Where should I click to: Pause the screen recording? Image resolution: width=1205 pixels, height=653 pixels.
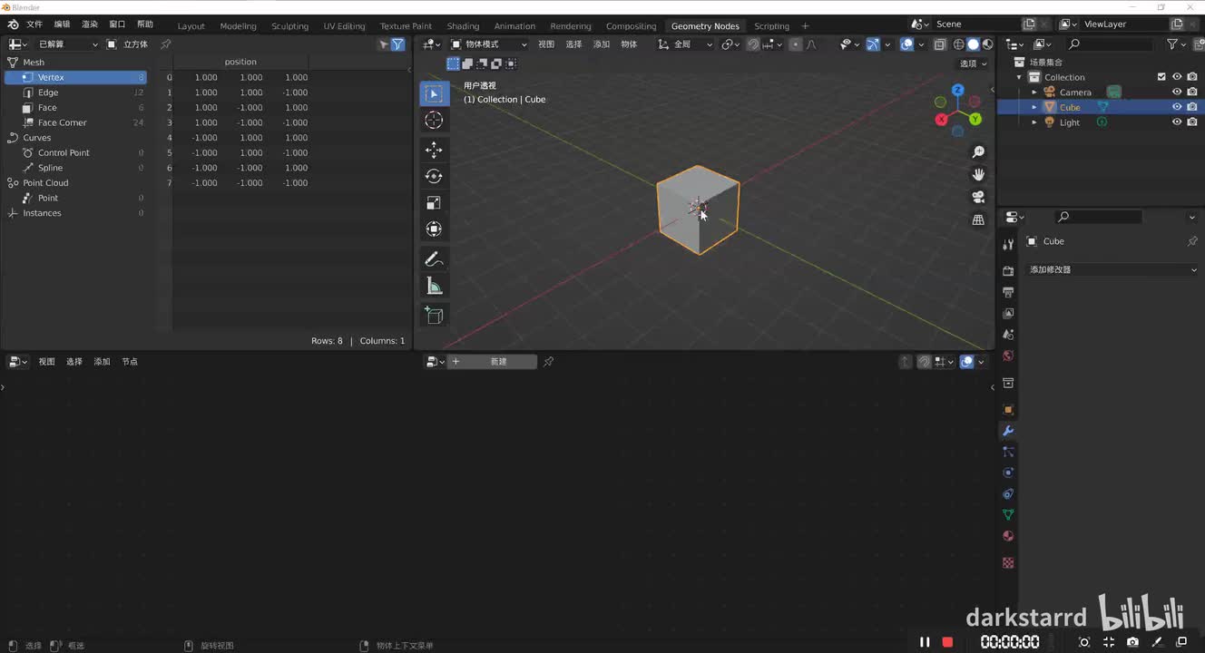pyautogui.click(x=925, y=642)
